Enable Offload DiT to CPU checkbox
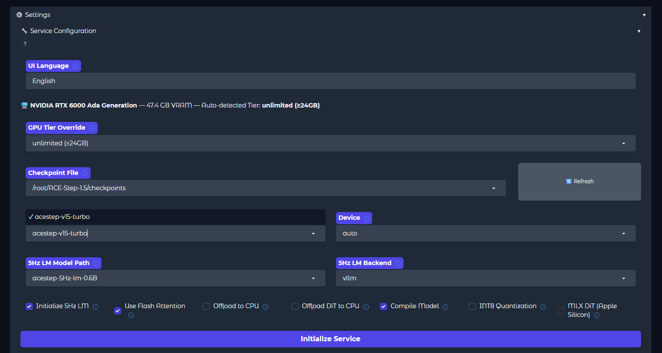Image resolution: width=662 pixels, height=353 pixels. tap(295, 306)
